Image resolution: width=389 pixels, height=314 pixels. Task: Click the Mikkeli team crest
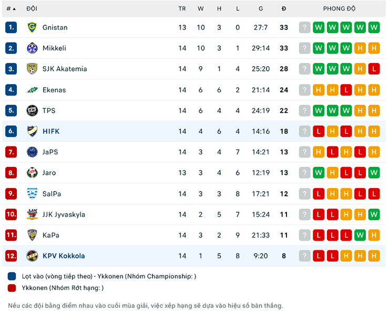32,48
